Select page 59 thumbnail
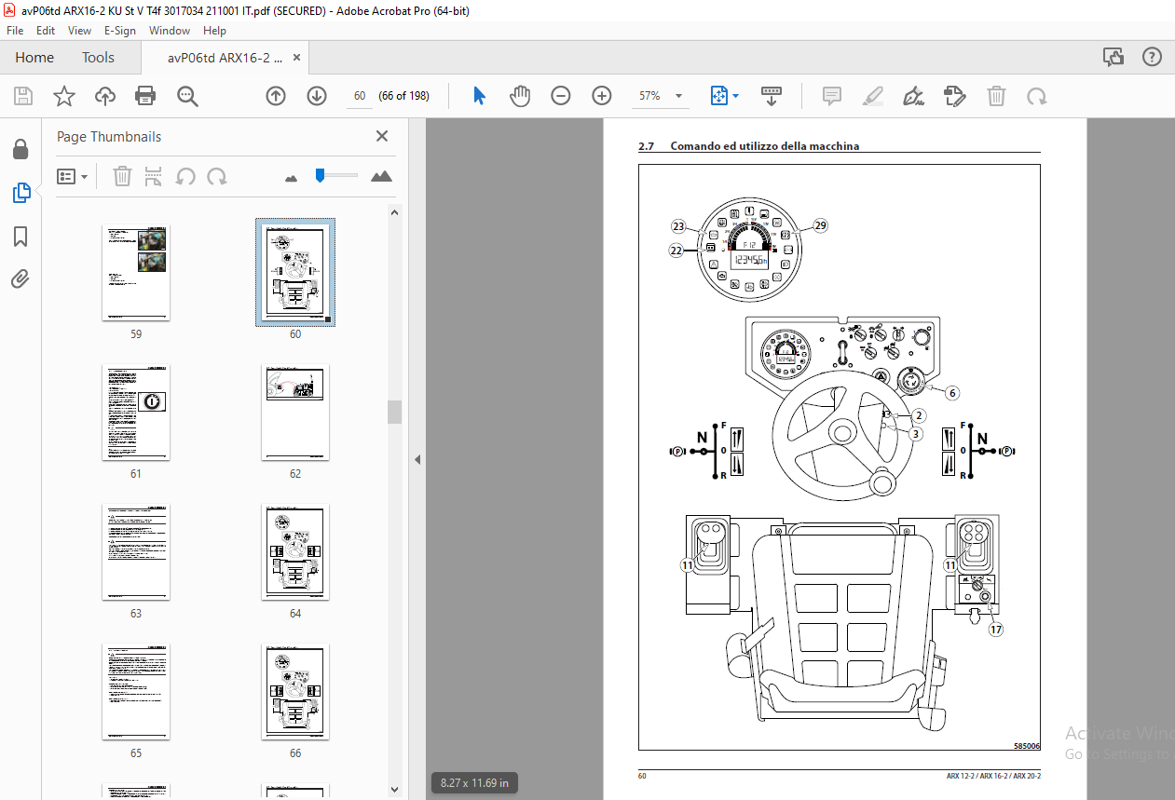This screenshot has width=1175, height=800. click(136, 272)
